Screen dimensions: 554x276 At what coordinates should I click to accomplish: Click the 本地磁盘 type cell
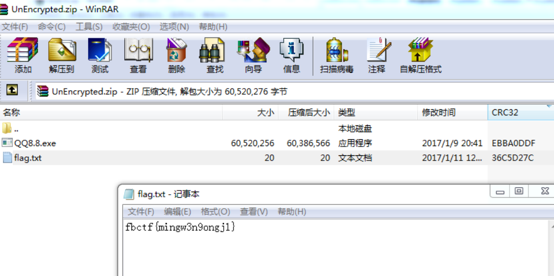tap(355, 128)
